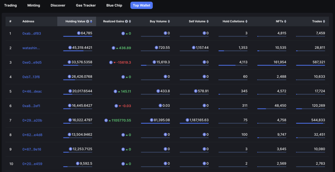Click ETH icon beside 720.55 buy volume
The height and width of the screenshot is (172, 335).
(157, 48)
